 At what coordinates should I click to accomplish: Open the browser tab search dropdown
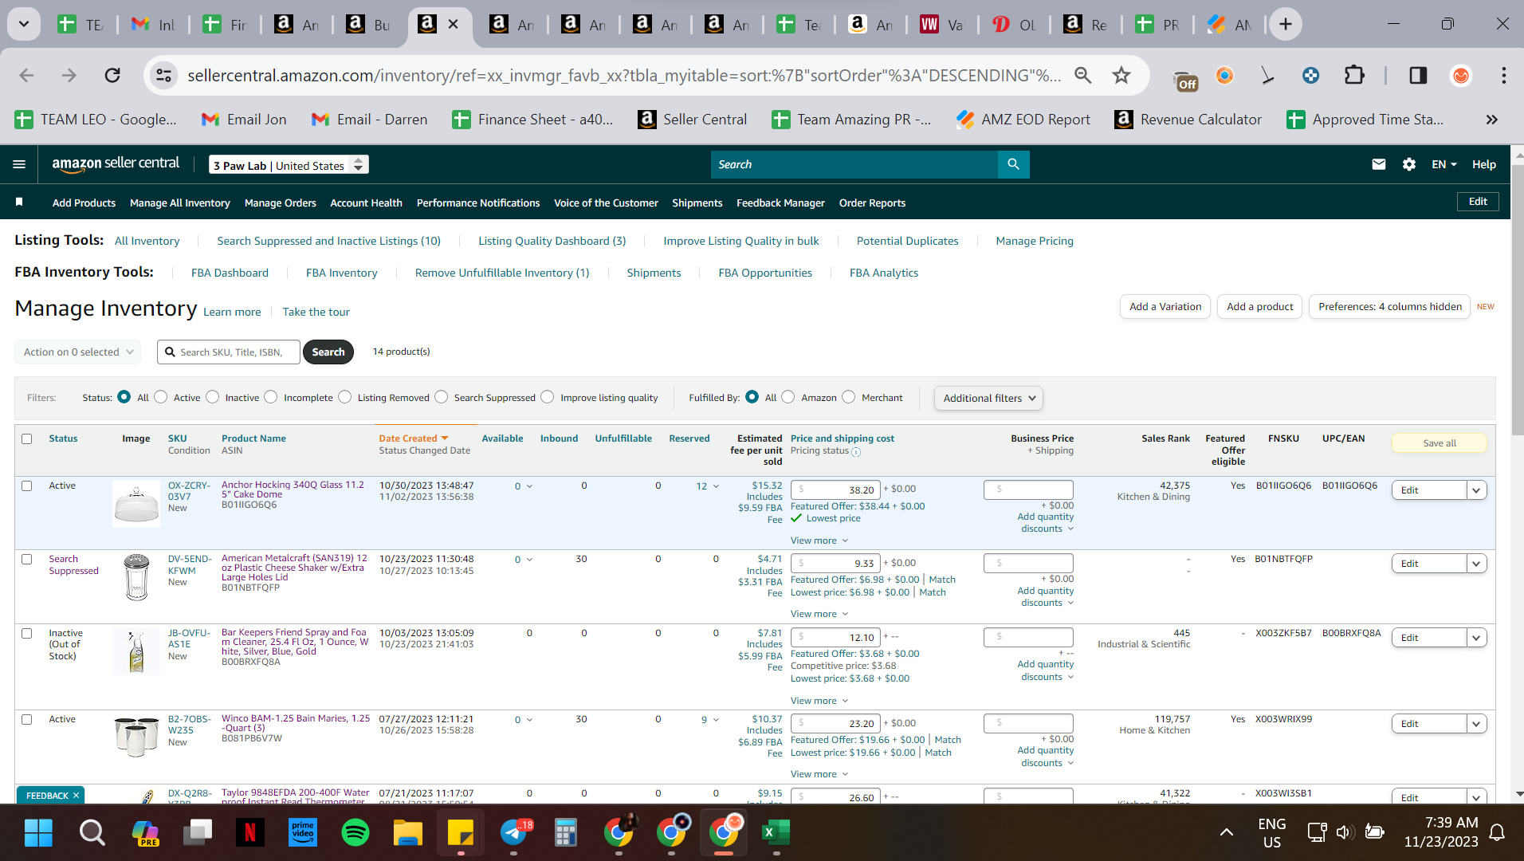24,25
